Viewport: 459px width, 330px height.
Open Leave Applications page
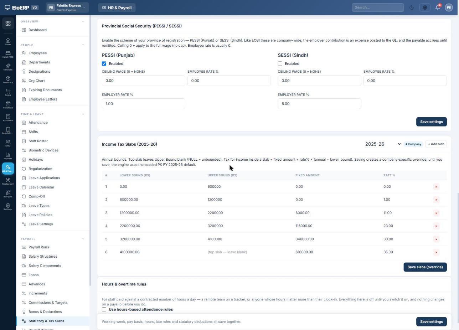(53, 178)
